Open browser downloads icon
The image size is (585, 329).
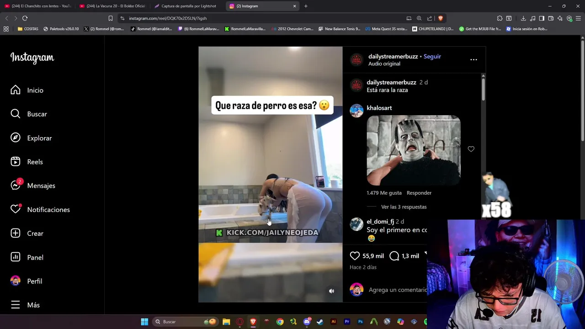(523, 18)
